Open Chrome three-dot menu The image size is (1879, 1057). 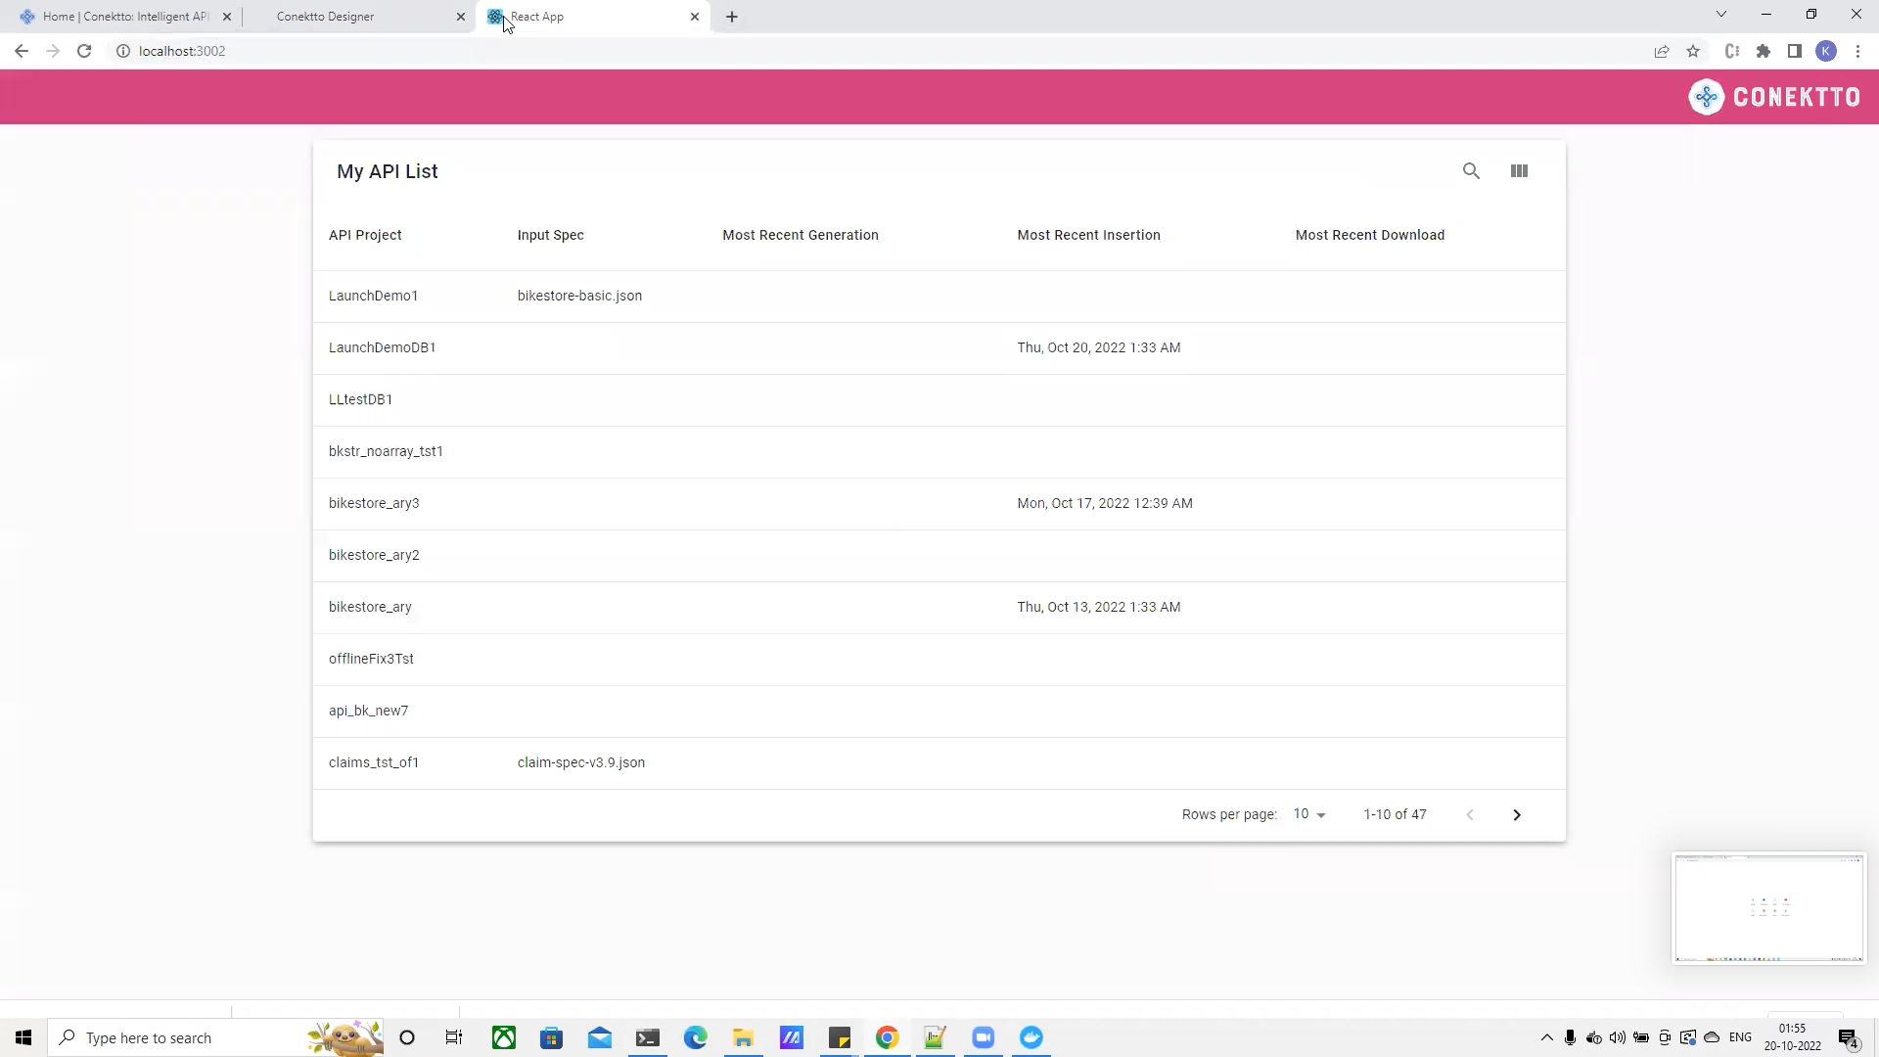click(x=1857, y=51)
